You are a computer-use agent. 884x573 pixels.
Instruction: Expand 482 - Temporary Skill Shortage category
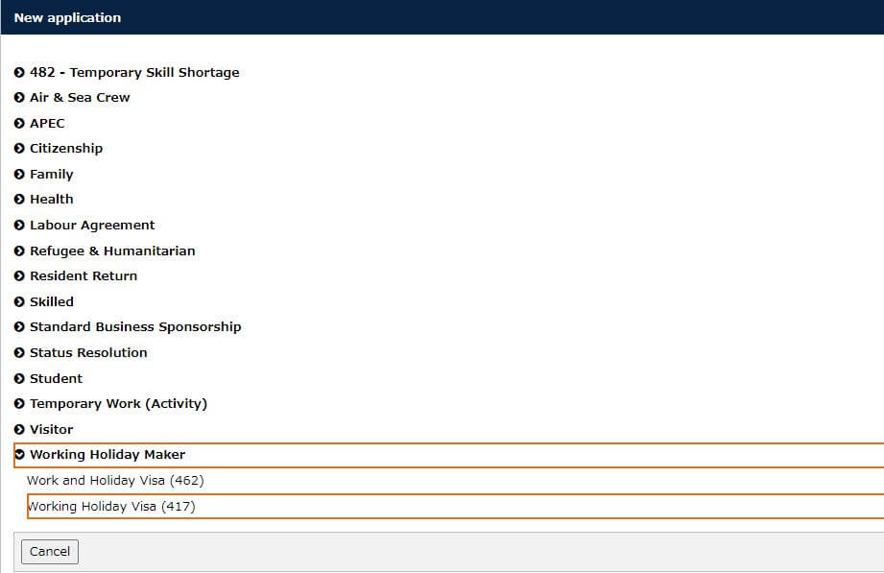[134, 73]
